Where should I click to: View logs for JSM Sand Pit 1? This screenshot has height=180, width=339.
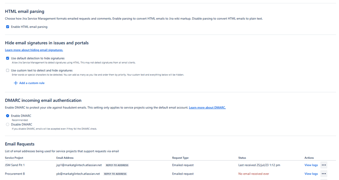click(x=311, y=165)
